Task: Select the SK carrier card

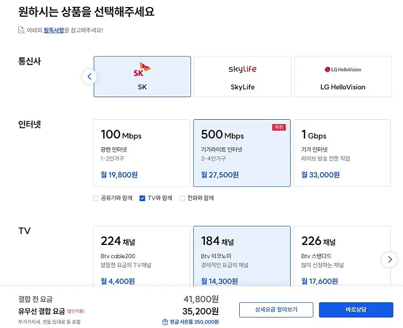Action: tap(142, 76)
